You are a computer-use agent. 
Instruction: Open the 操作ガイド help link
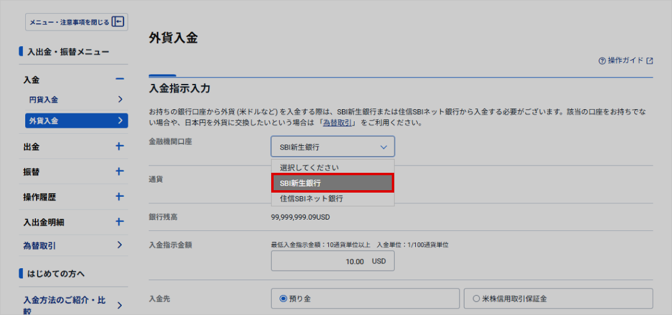tap(625, 61)
